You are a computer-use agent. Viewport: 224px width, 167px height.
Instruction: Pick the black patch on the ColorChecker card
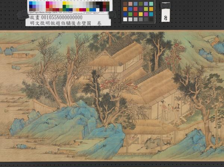click(151, 19)
